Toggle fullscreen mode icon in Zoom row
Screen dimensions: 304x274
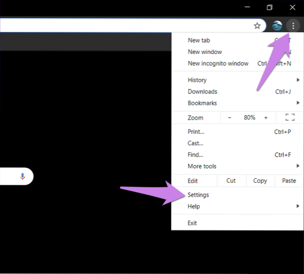pos(290,117)
